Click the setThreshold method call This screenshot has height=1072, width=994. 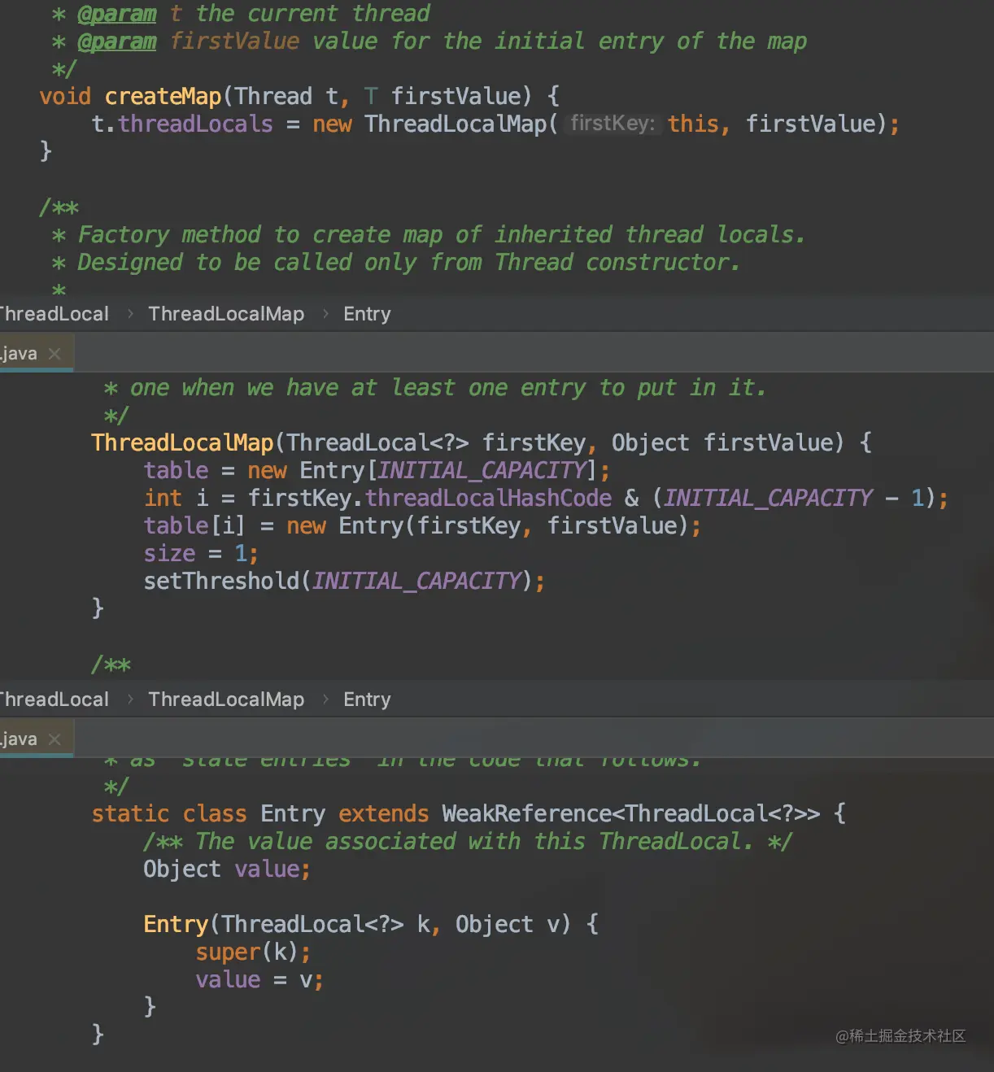(222, 581)
